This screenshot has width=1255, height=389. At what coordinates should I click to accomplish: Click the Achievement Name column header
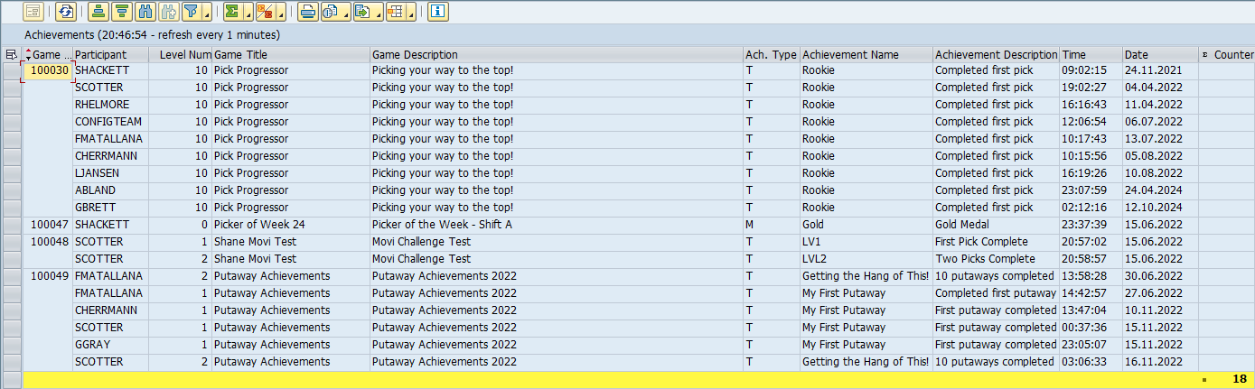(x=865, y=55)
